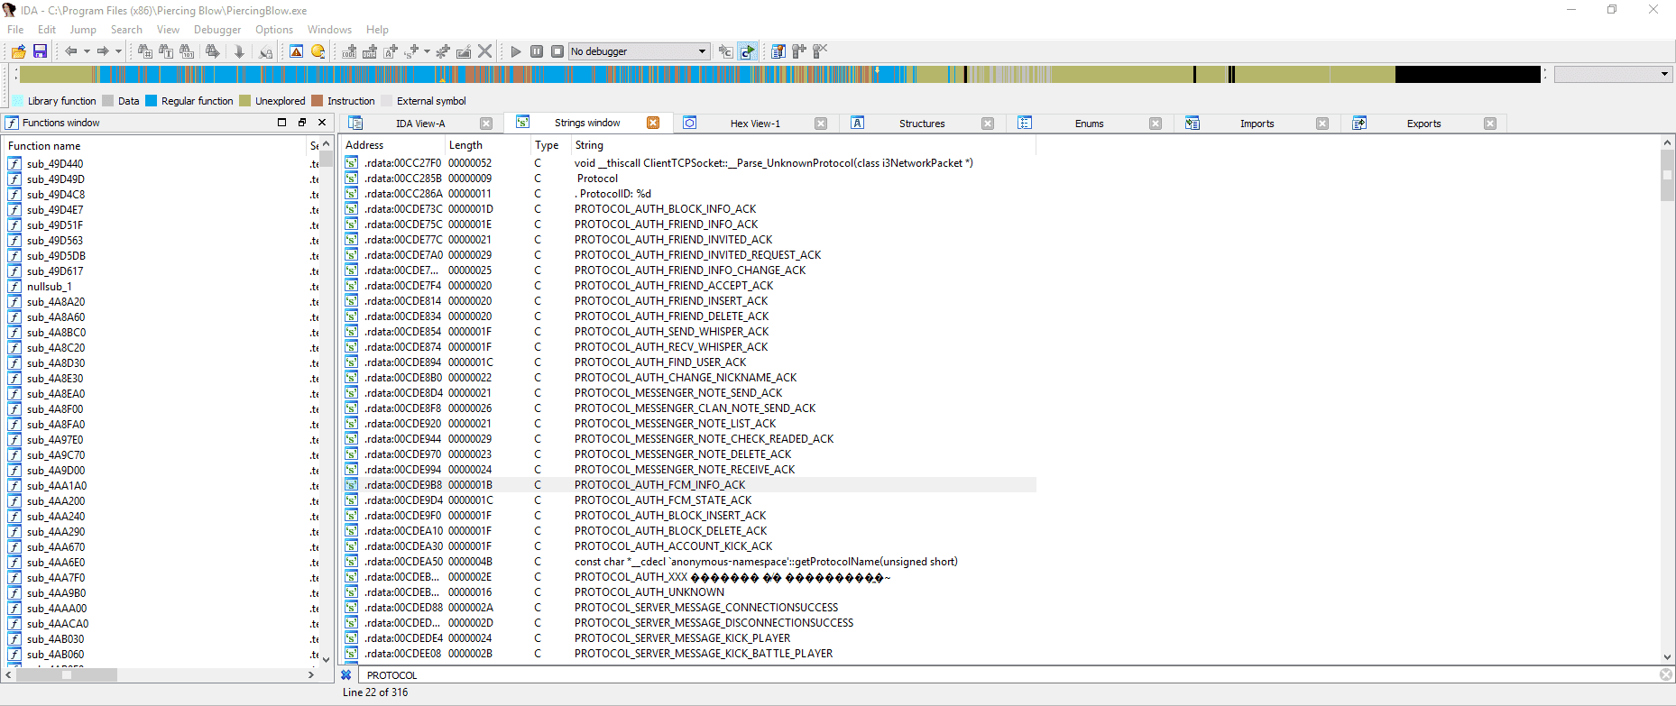Sort strings by Address column header
This screenshot has height=706, width=1676.
point(392,145)
